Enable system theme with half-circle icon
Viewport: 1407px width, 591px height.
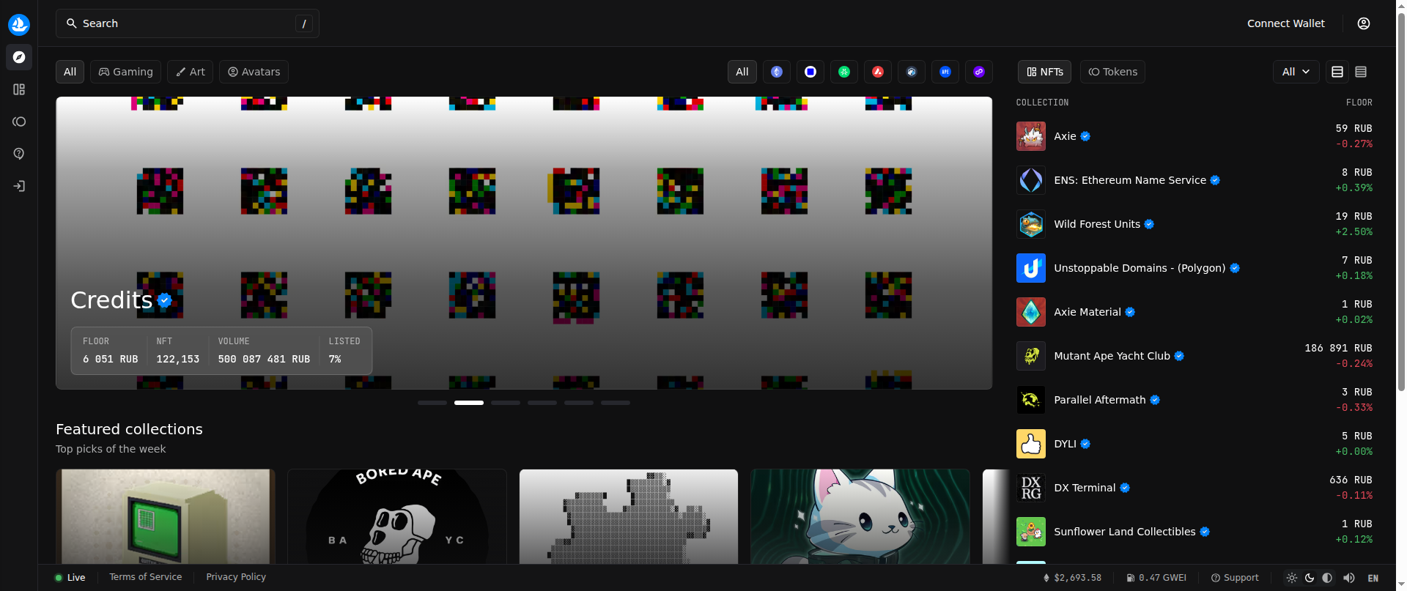pyautogui.click(x=1327, y=578)
